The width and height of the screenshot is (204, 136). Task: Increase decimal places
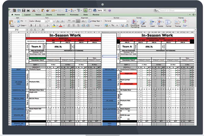click(x=122, y=25)
